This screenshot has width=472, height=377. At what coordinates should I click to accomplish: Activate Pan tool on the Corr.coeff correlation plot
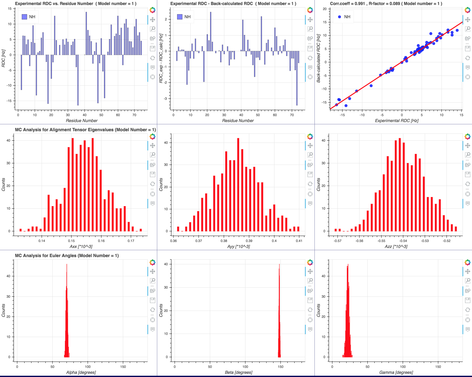[x=468, y=20]
